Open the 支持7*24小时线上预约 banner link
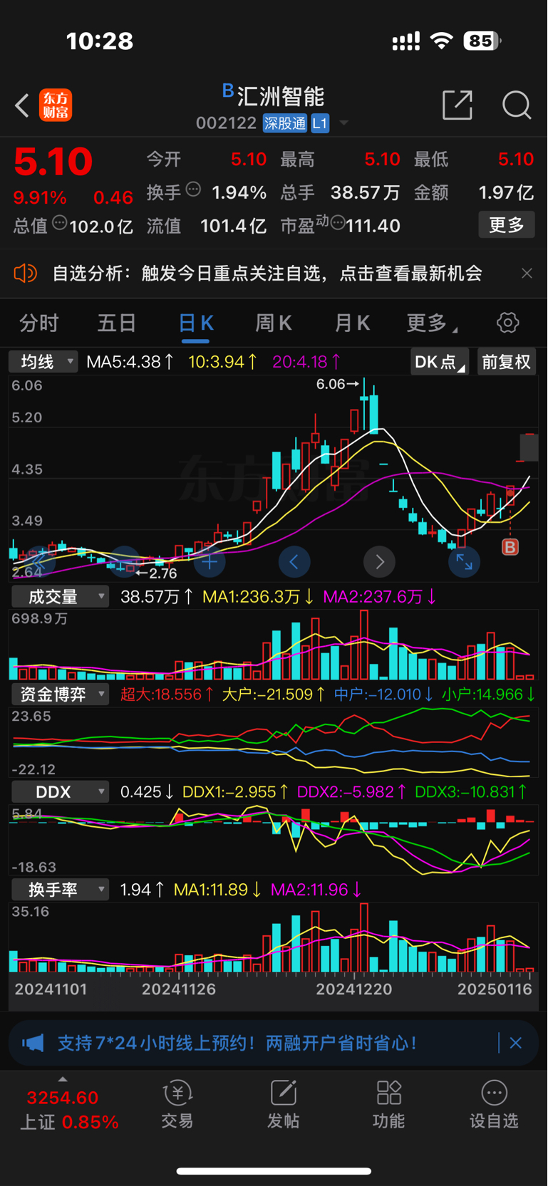 [237, 1044]
